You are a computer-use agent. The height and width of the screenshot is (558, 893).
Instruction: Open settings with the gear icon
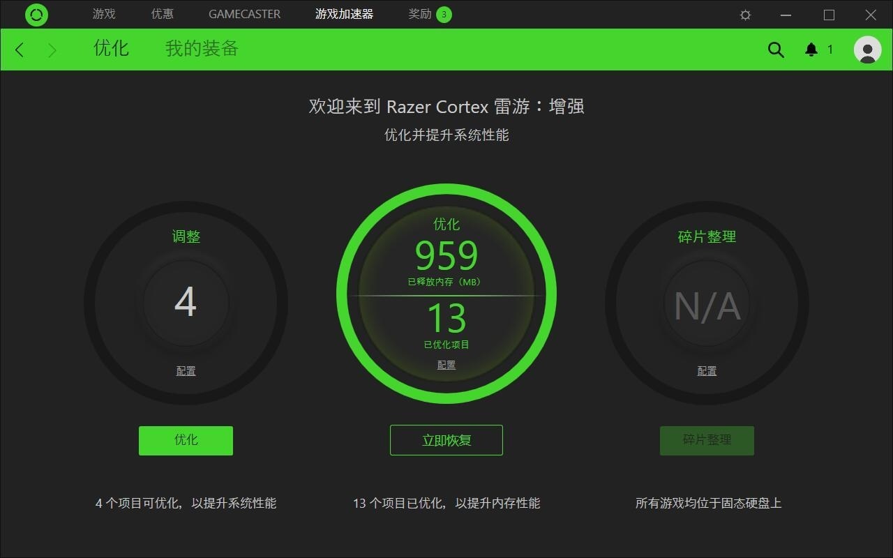pyautogui.click(x=745, y=15)
